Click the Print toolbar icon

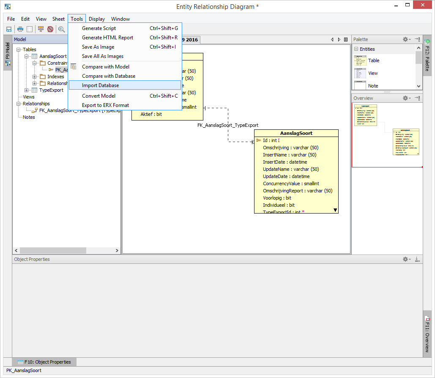pyautogui.click(x=20, y=29)
